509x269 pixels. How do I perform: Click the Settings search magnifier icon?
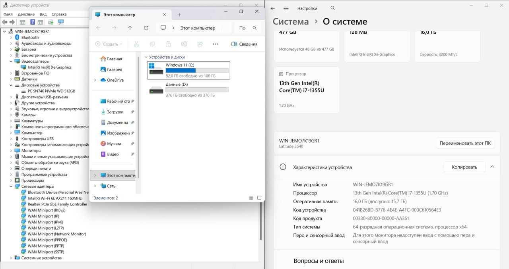[333, 8]
